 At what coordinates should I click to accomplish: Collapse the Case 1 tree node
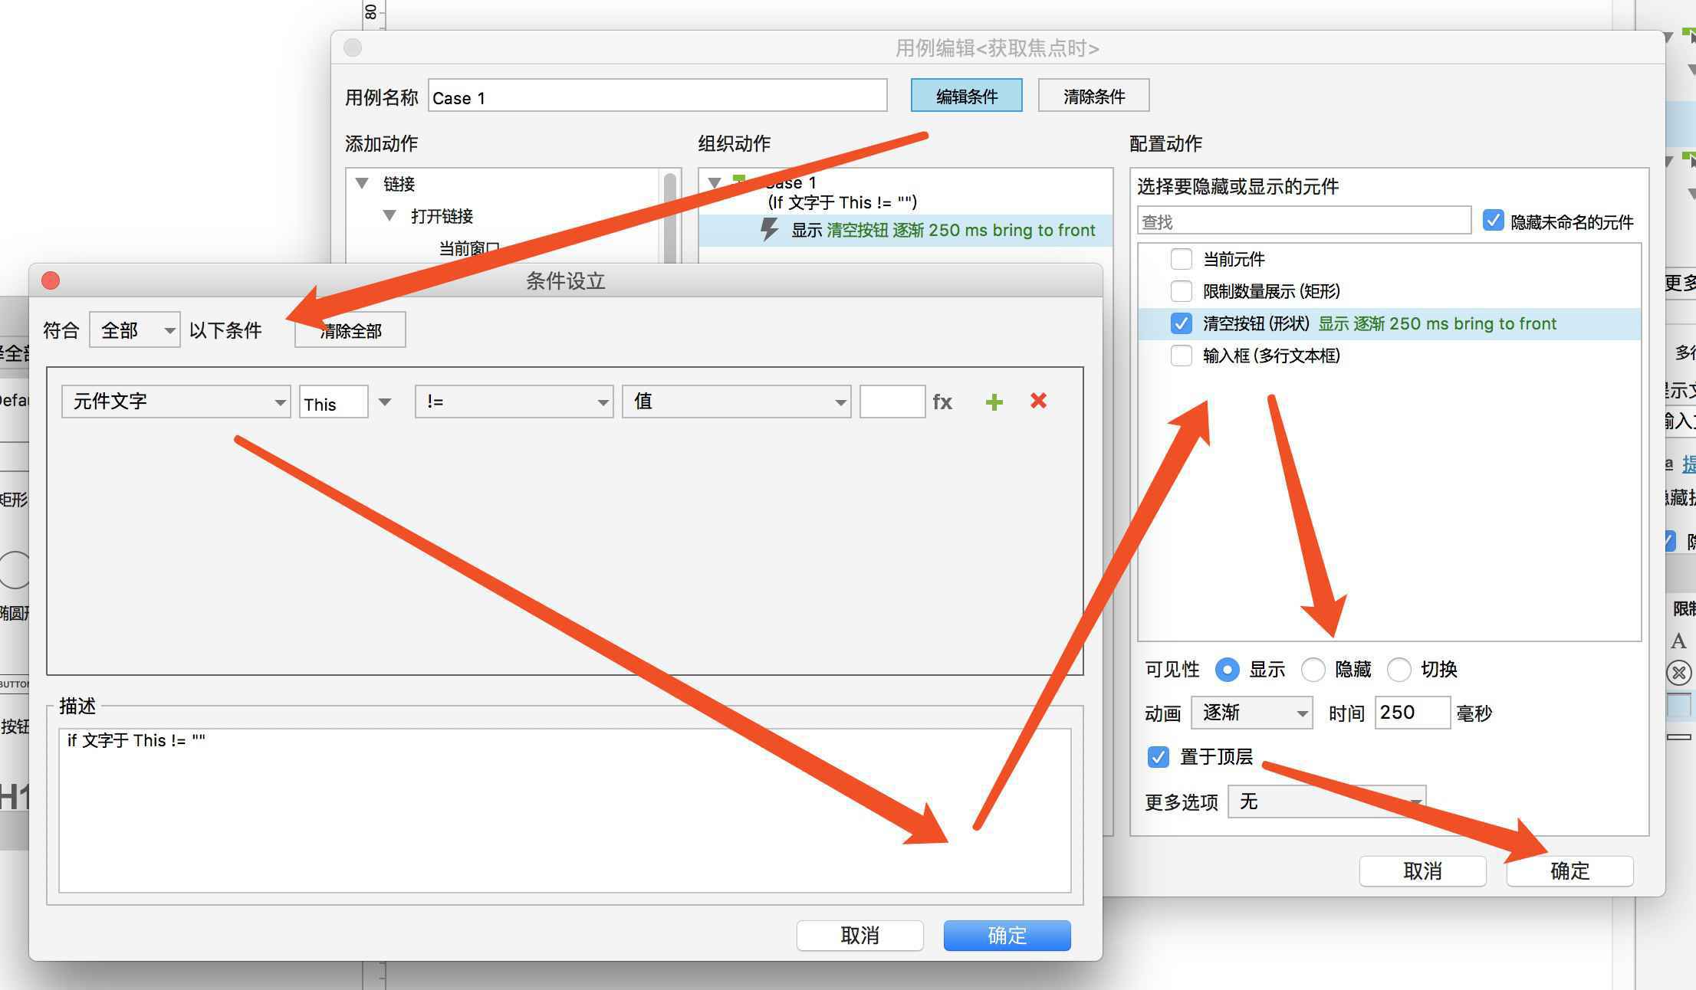714,182
